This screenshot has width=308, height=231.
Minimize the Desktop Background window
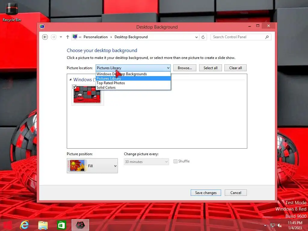click(249, 26)
